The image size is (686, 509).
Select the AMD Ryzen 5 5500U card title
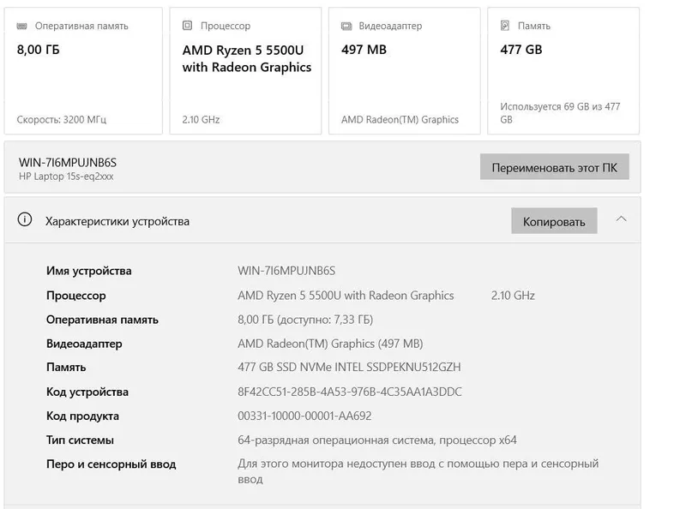tap(247, 58)
